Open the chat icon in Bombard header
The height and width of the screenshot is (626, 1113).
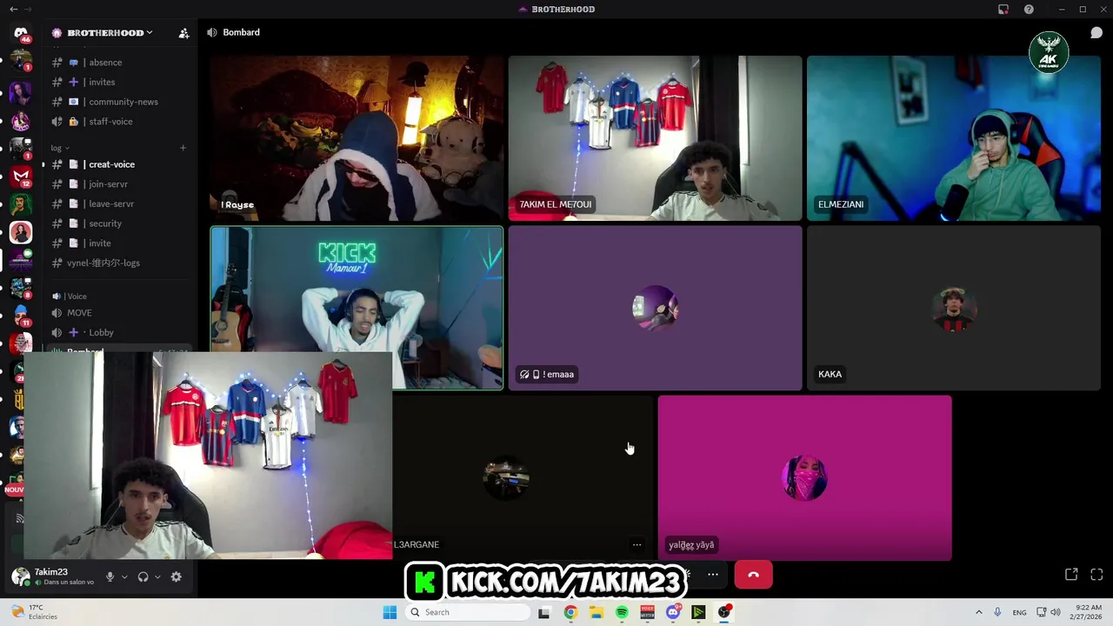click(x=1096, y=32)
